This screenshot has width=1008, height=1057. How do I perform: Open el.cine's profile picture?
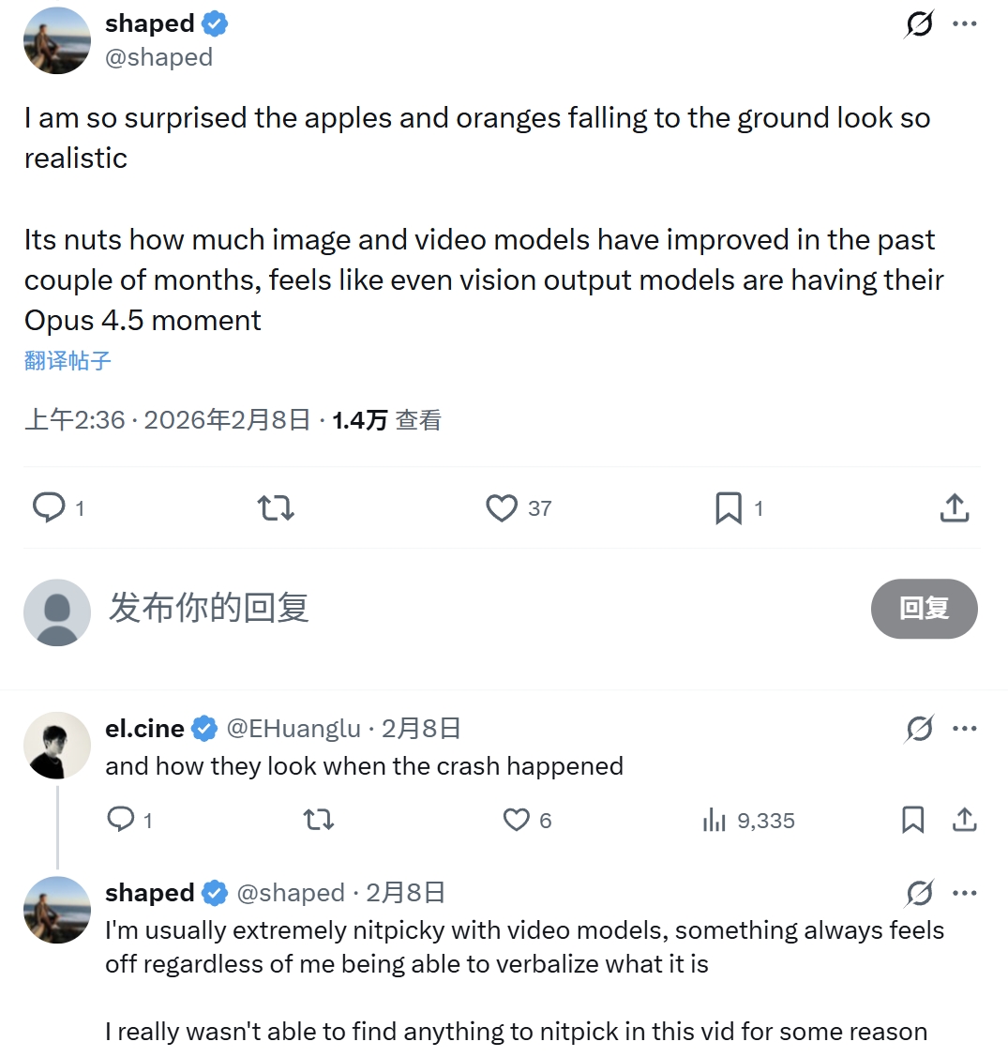pos(57,746)
